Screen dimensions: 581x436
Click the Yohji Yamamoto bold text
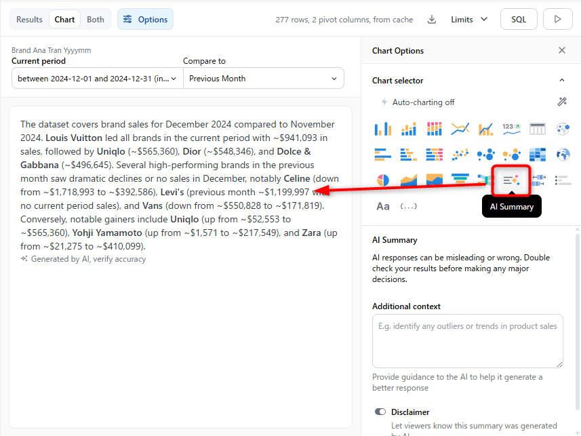tap(107, 233)
